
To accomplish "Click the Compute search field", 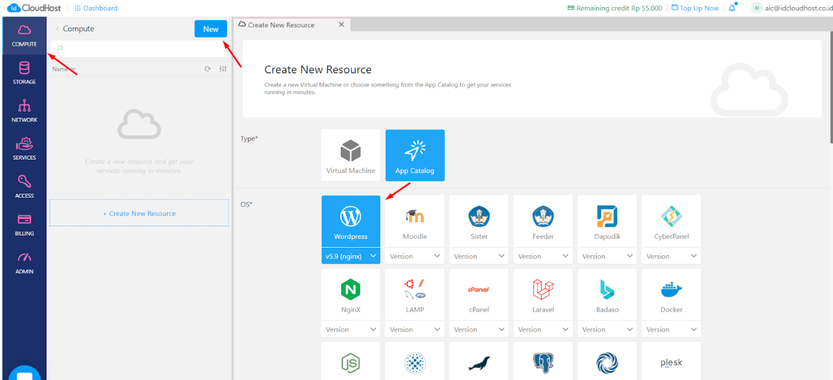I will pos(140,48).
